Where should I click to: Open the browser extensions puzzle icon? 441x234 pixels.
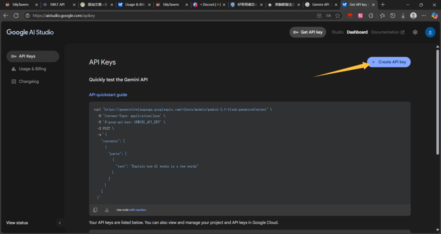371,15
